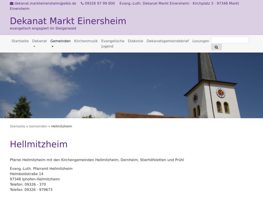Click the email address dekanat.markteinersheim@elkb.de
Image resolution: width=263 pixels, height=197 pixels.
[45, 4]
